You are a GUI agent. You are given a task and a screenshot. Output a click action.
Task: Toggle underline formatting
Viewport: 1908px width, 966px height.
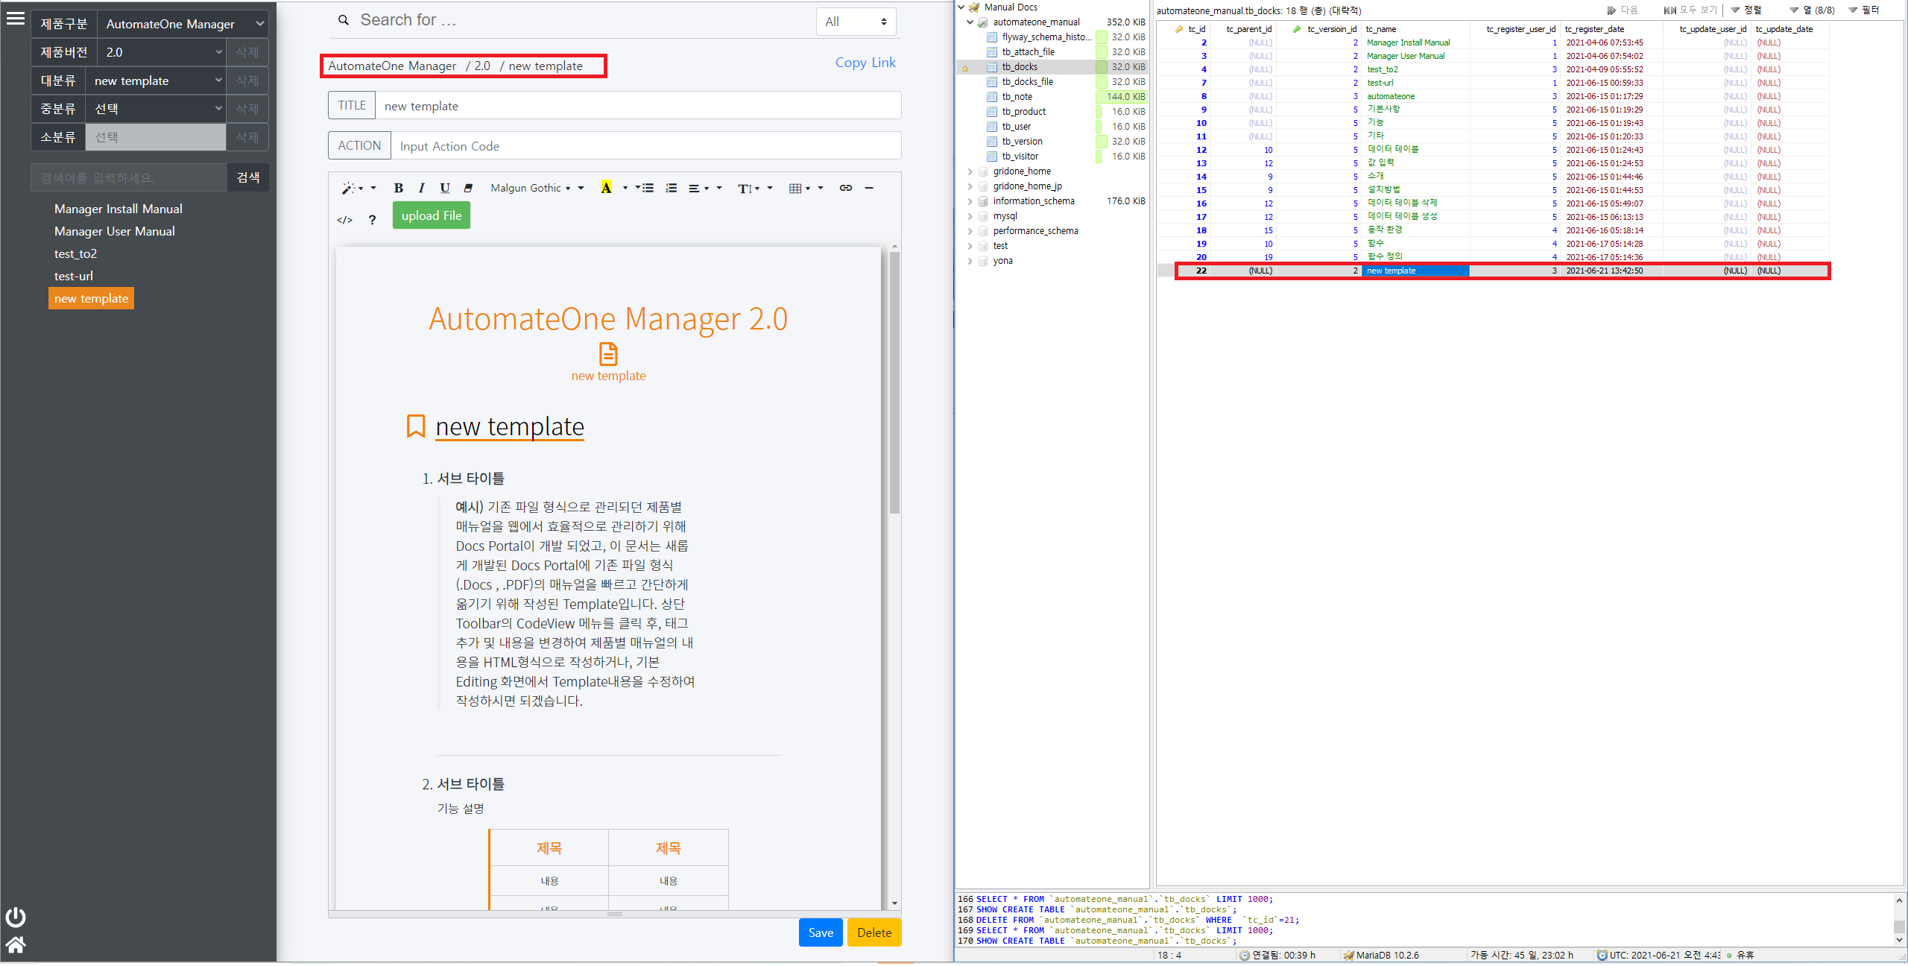click(445, 188)
